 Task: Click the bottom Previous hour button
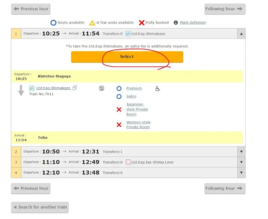(31, 188)
